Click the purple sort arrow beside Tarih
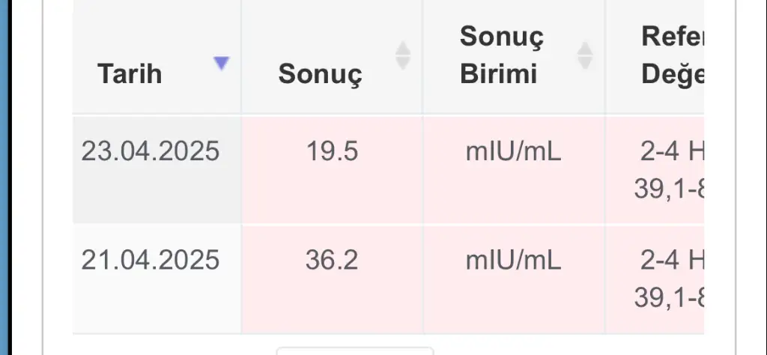Image resolution: width=767 pixels, height=355 pixels. 221,64
